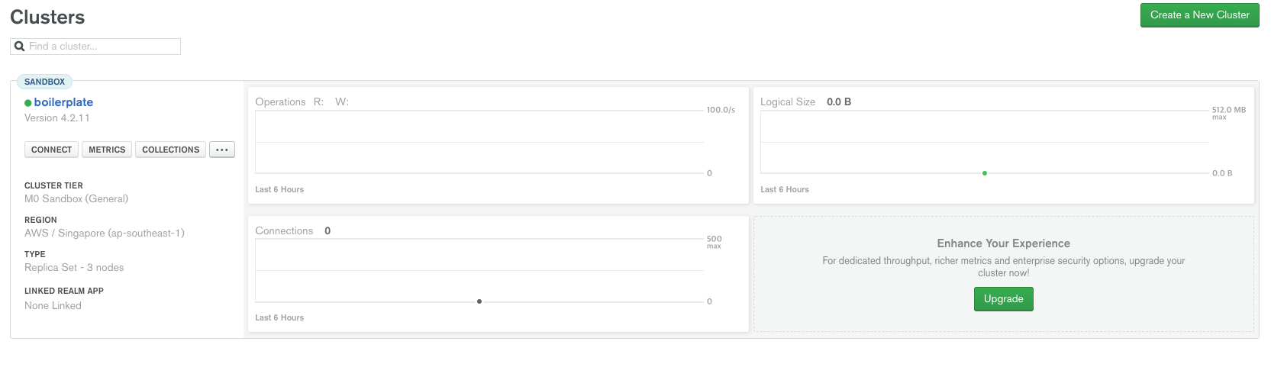The height and width of the screenshot is (380, 1271).
Task: Click the CLUSTER TIER label
Action: [53, 185]
